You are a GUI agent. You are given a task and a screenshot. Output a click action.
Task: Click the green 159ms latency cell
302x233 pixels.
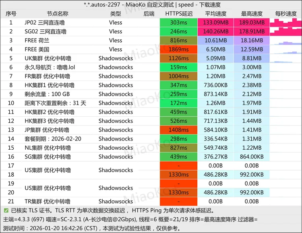(179, 67)
